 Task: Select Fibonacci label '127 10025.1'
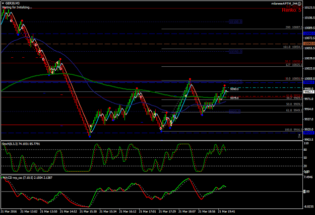tap(294, 65)
